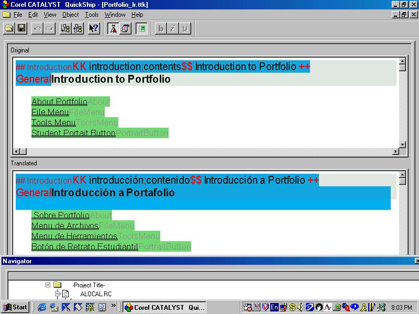The width and height of the screenshot is (419, 314).
Task: Click the document icon beside the File menu
Action: 6,15
